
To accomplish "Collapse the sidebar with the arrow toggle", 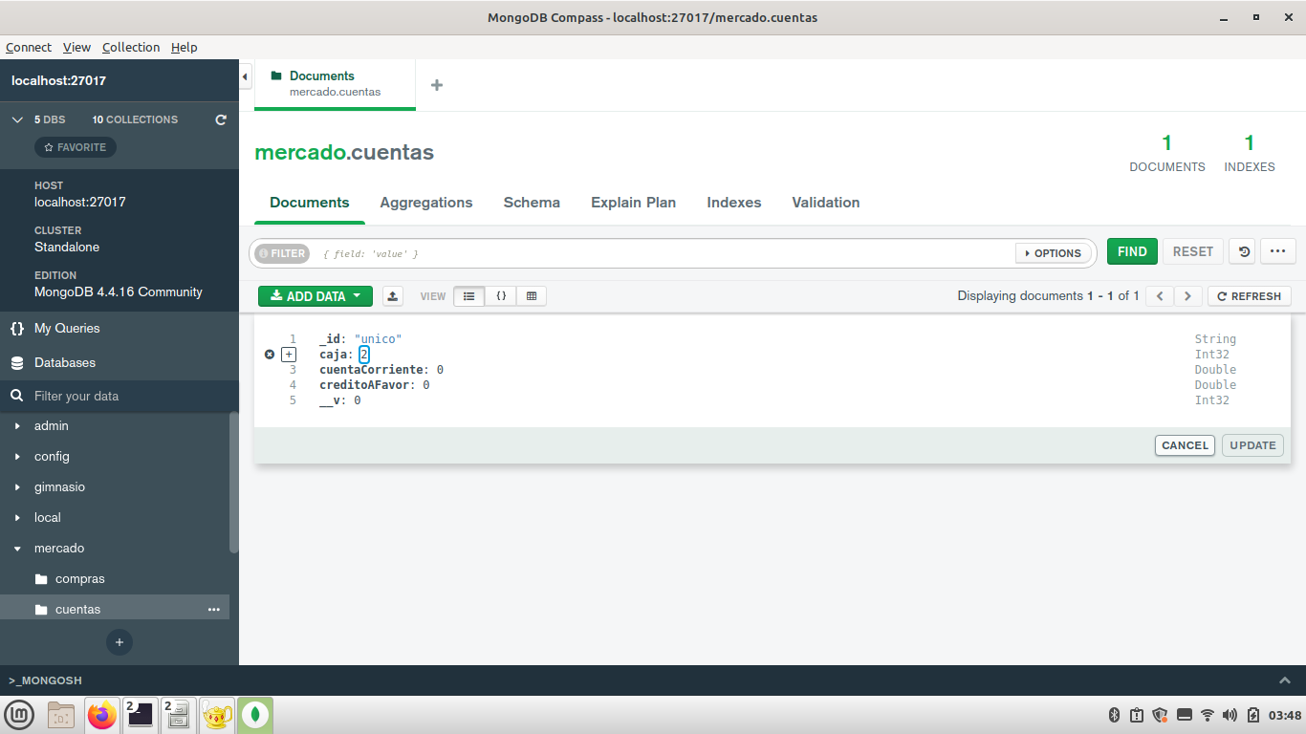I will click(x=246, y=76).
